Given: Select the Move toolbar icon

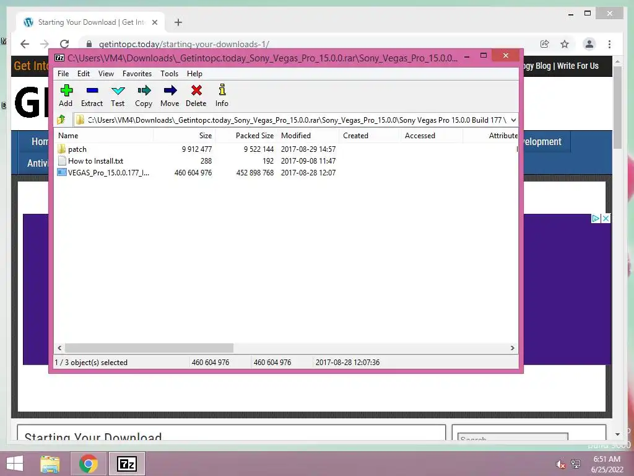Looking at the screenshot, I should [170, 90].
